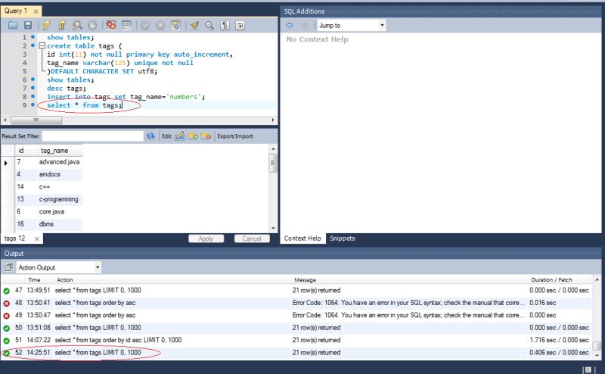Click the red error icon of row 49
The height and width of the screenshot is (374, 605).
pyautogui.click(x=7, y=316)
